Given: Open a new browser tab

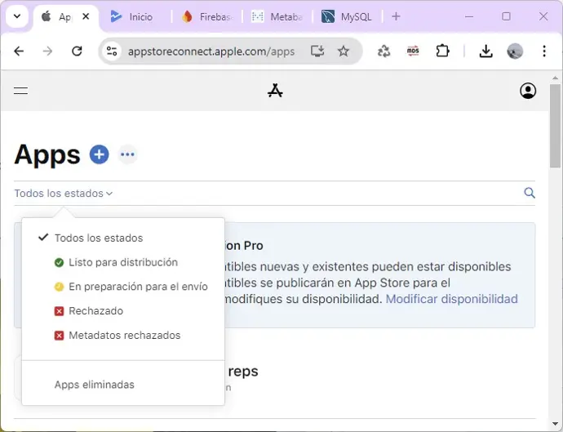Looking at the screenshot, I should [396, 16].
